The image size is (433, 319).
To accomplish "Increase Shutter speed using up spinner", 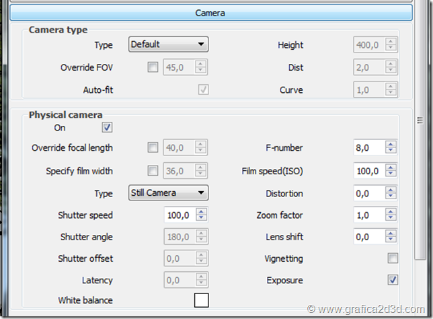I will [x=202, y=212].
